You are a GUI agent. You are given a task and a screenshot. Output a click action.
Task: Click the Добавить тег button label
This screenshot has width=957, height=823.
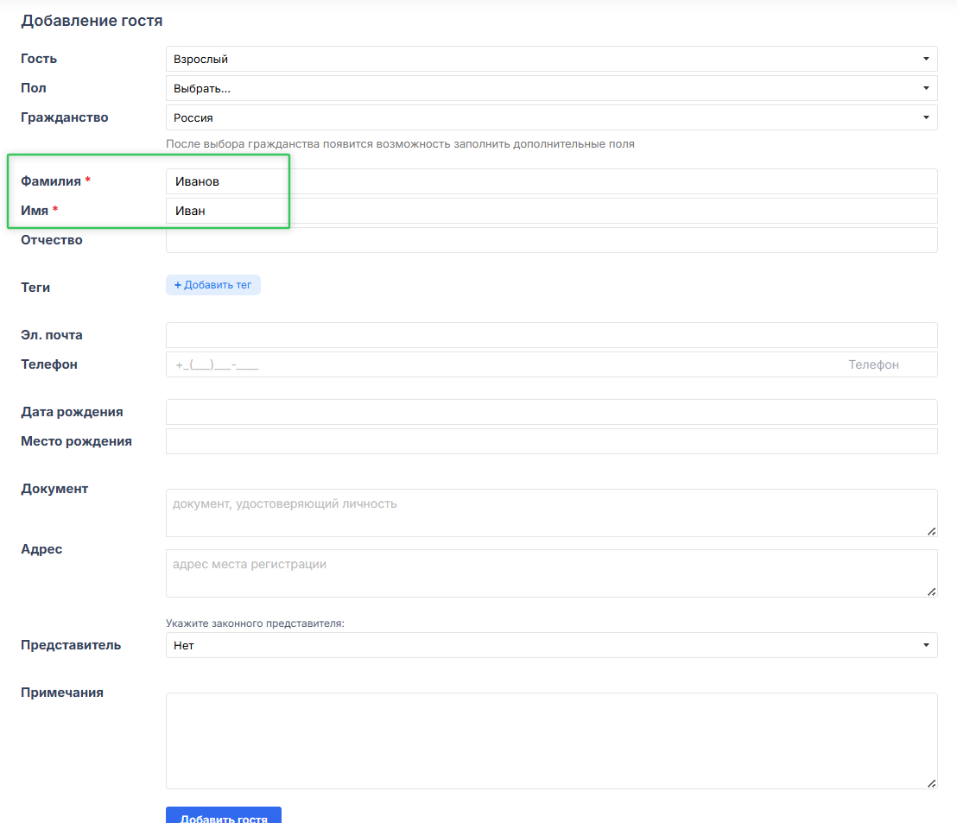(x=218, y=285)
